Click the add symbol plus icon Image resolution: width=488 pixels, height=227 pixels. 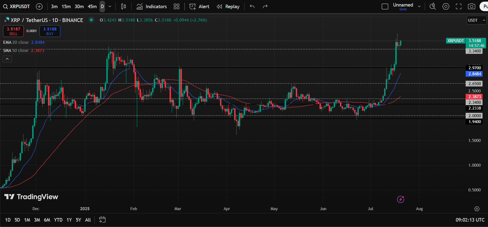pos(39,7)
